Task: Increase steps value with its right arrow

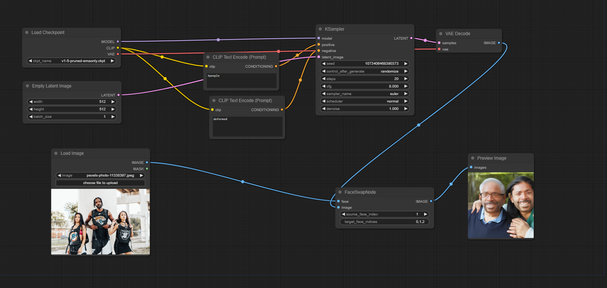Action: tap(405, 79)
